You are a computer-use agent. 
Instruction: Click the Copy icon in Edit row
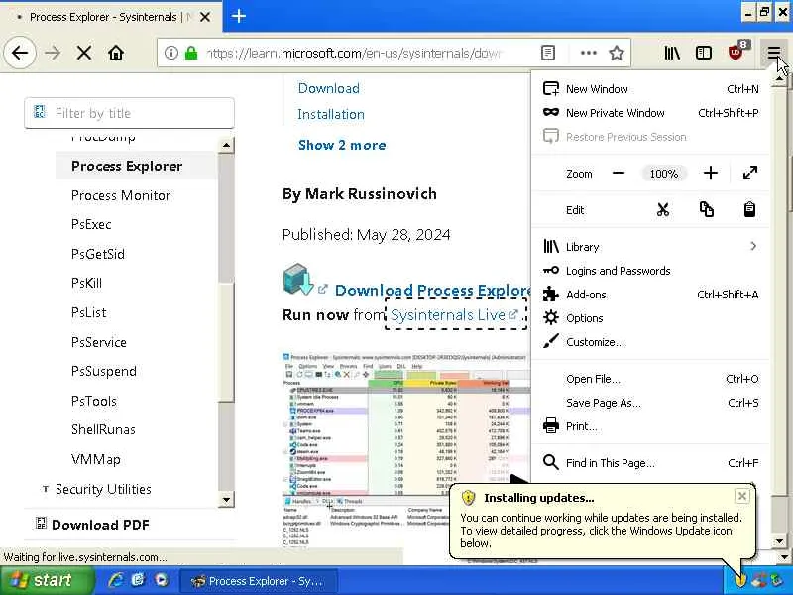pos(706,209)
